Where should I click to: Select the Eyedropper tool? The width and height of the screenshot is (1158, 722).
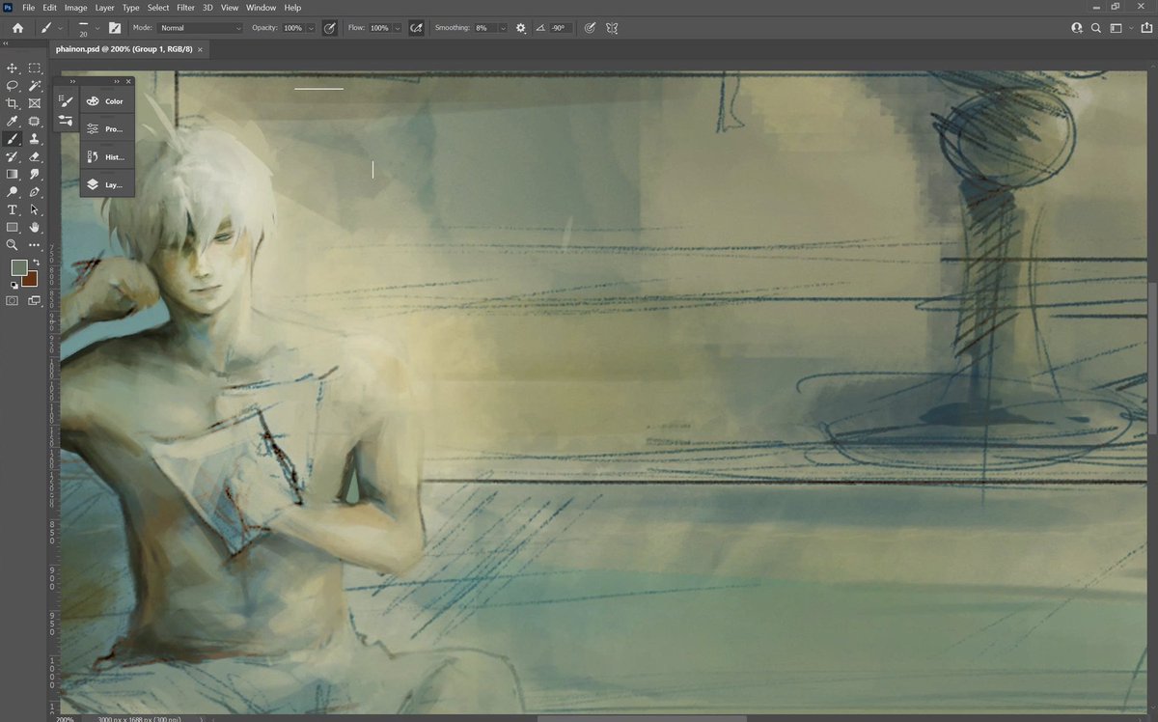13,121
